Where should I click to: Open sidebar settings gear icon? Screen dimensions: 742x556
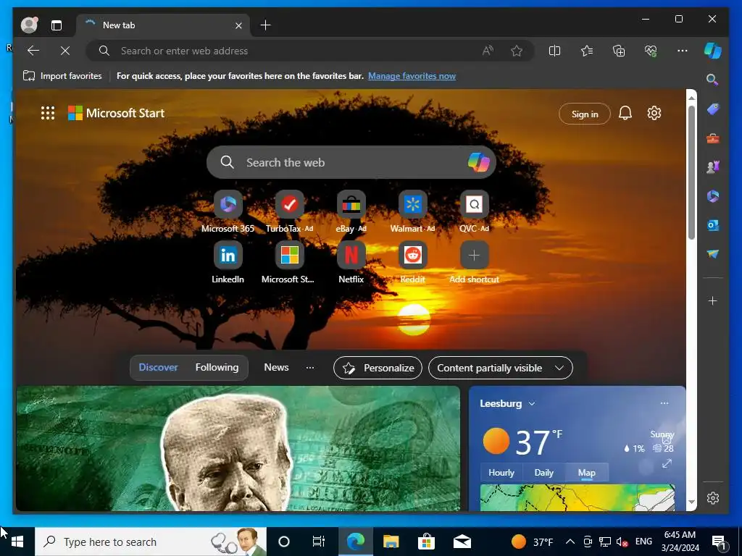pyautogui.click(x=713, y=498)
